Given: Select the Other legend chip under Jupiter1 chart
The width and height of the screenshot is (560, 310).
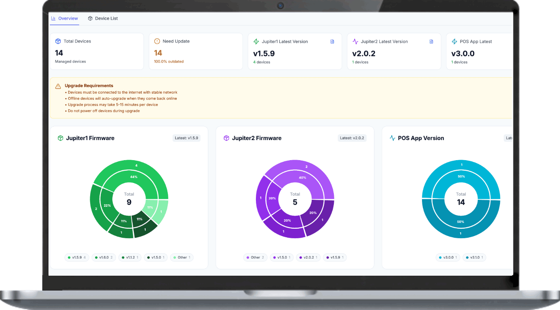Looking at the screenshot, I should 182,257.
